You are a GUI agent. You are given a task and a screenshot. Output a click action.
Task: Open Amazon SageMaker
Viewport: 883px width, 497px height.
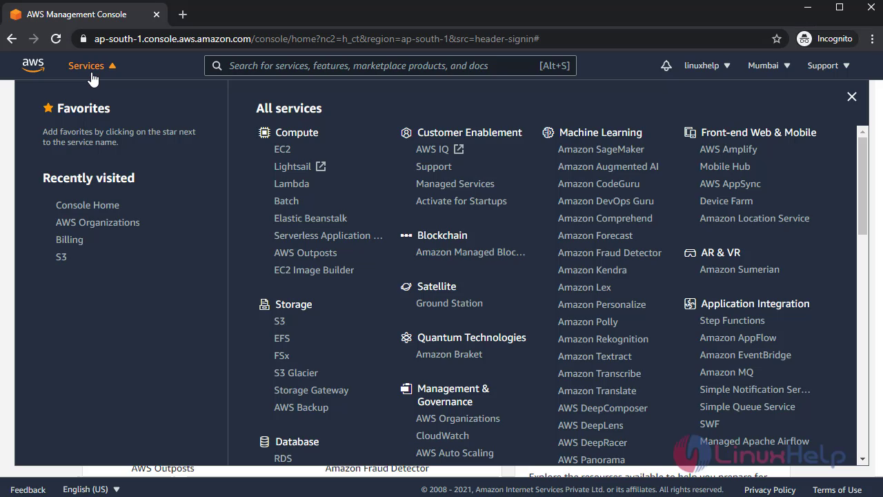tap(601, 149)
